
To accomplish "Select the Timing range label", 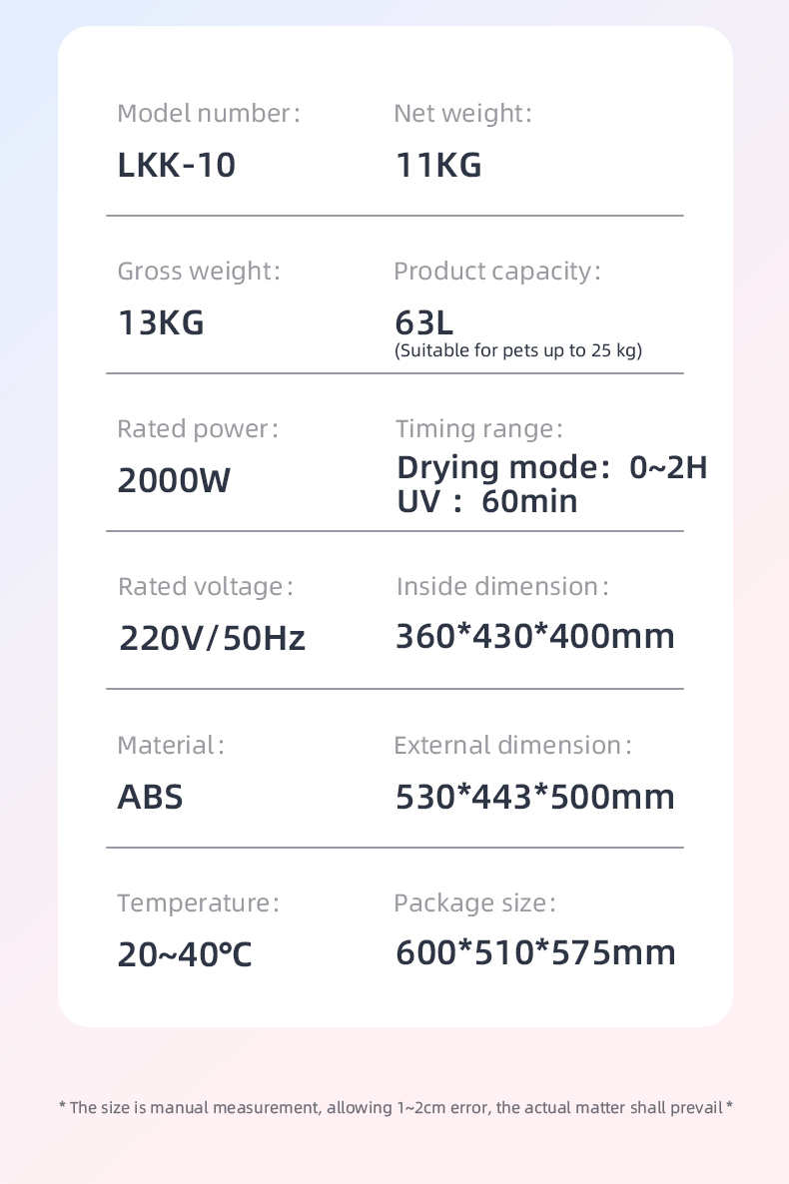I will tap(478, 429).
